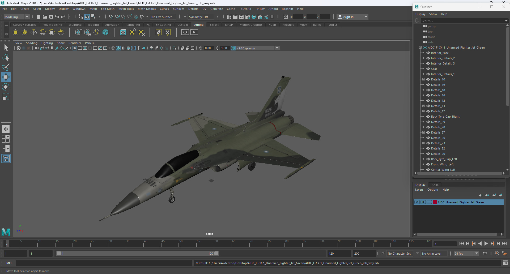Image resolution: width=510 pixels, height=274 pixels.
Task: Expand the Details_27 node
Action: coord(423,132)
